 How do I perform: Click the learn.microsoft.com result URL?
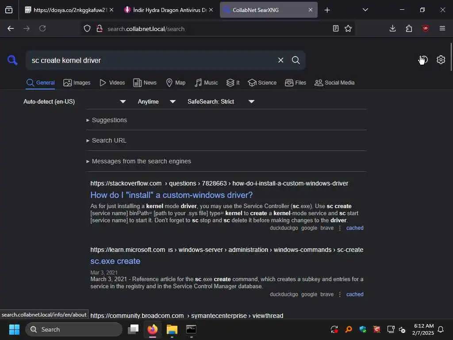(x=227, y=250)
